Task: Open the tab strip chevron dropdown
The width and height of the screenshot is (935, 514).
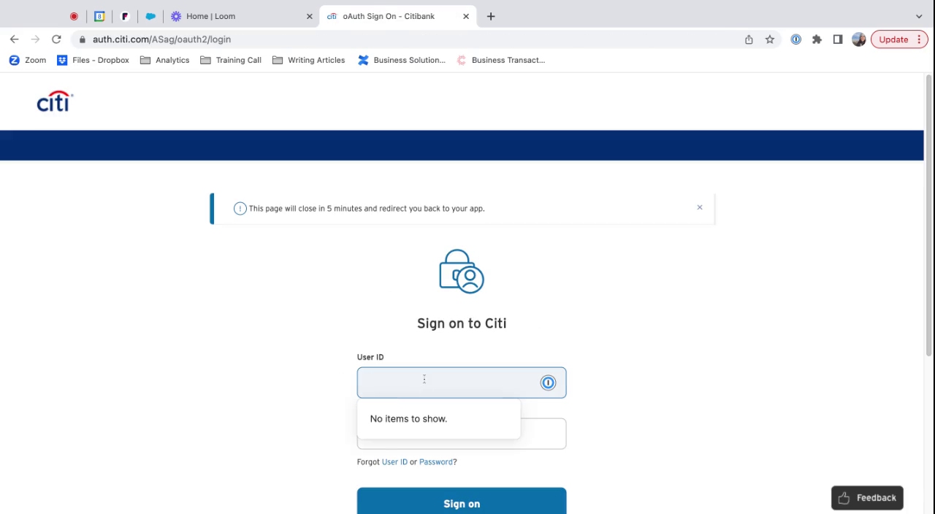Action: point(918,16)
